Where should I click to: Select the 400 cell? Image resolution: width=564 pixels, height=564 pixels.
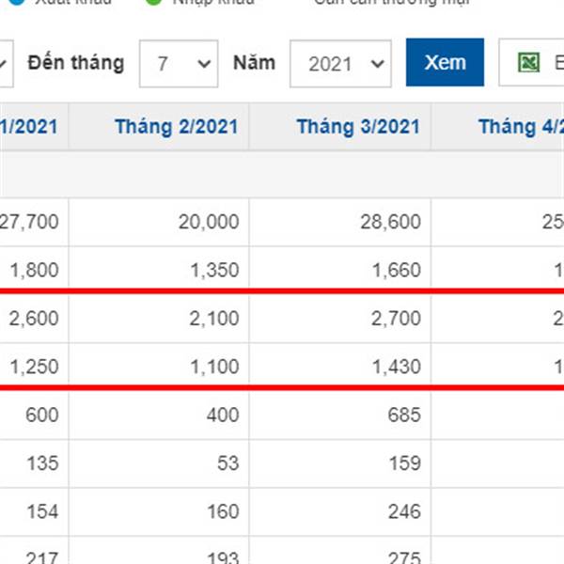pos(159,415)
